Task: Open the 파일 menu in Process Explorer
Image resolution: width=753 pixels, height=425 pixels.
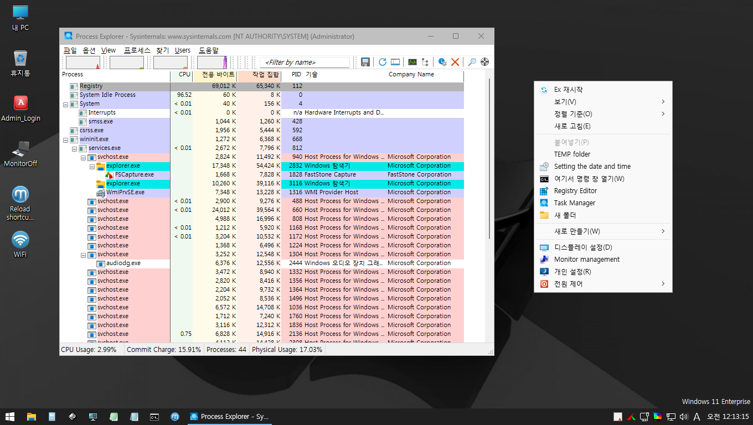Action: (70, 50)
